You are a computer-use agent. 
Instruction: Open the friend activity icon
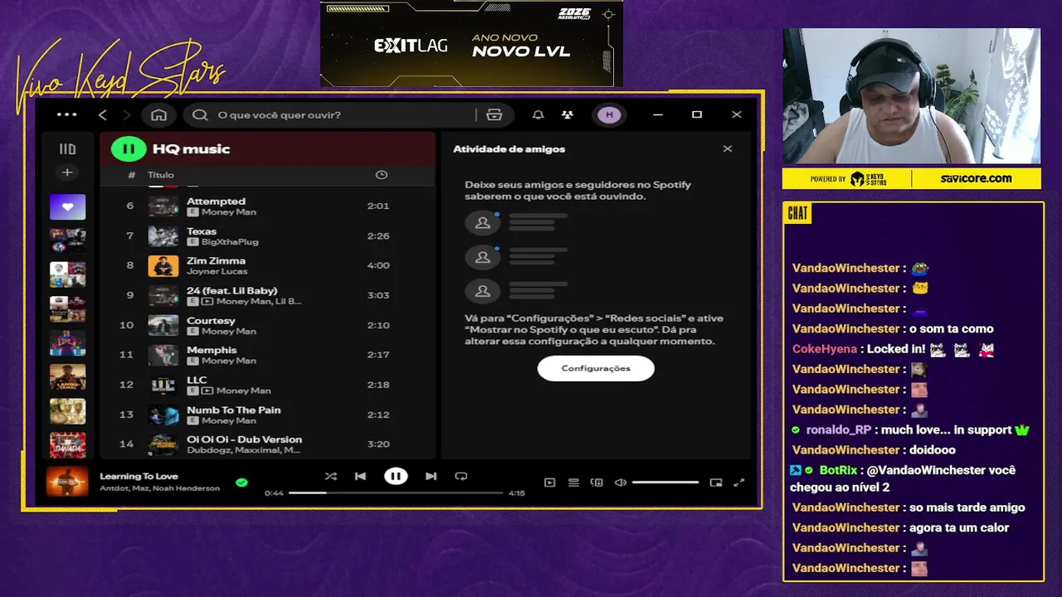(568, 114)
